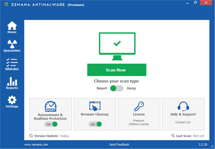215x149 pixels.
Task: Open the Home section via house icon
Action: tap(12, 25)
